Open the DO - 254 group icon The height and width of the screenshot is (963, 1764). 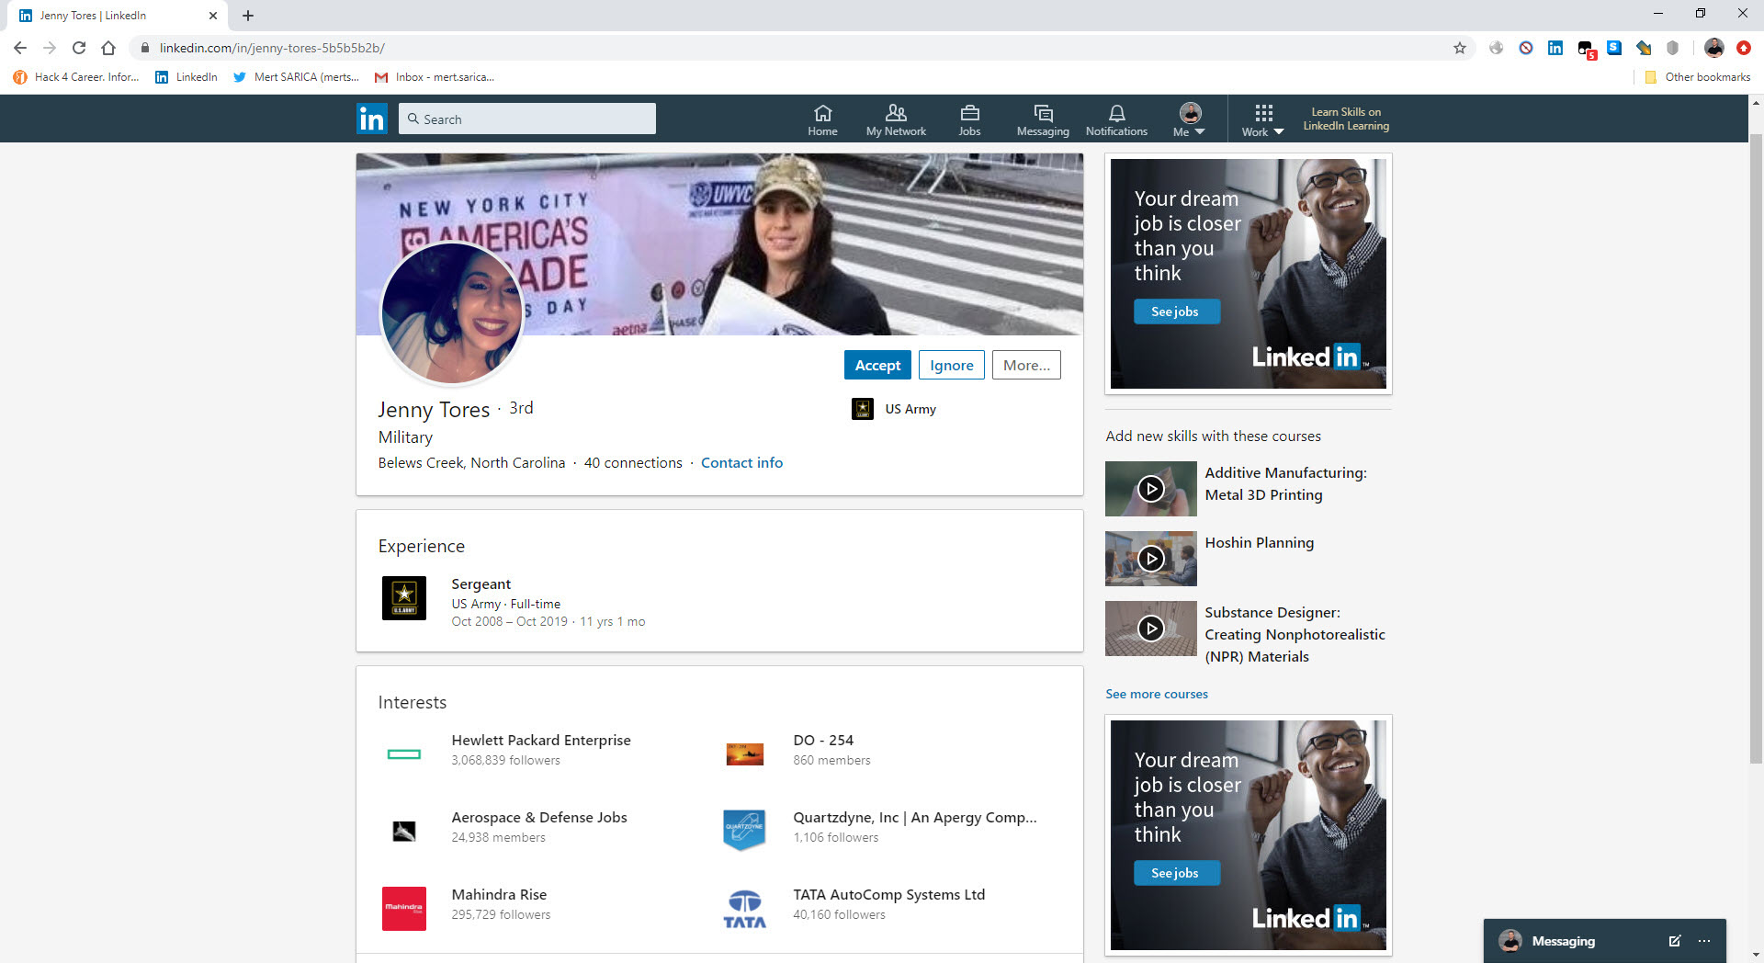(x=745, y=754)
